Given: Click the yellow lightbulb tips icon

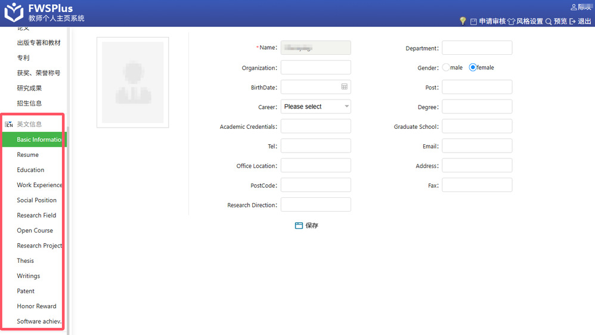Looking at the screenshot, I should pyautogui.click(x=463, y=21).
